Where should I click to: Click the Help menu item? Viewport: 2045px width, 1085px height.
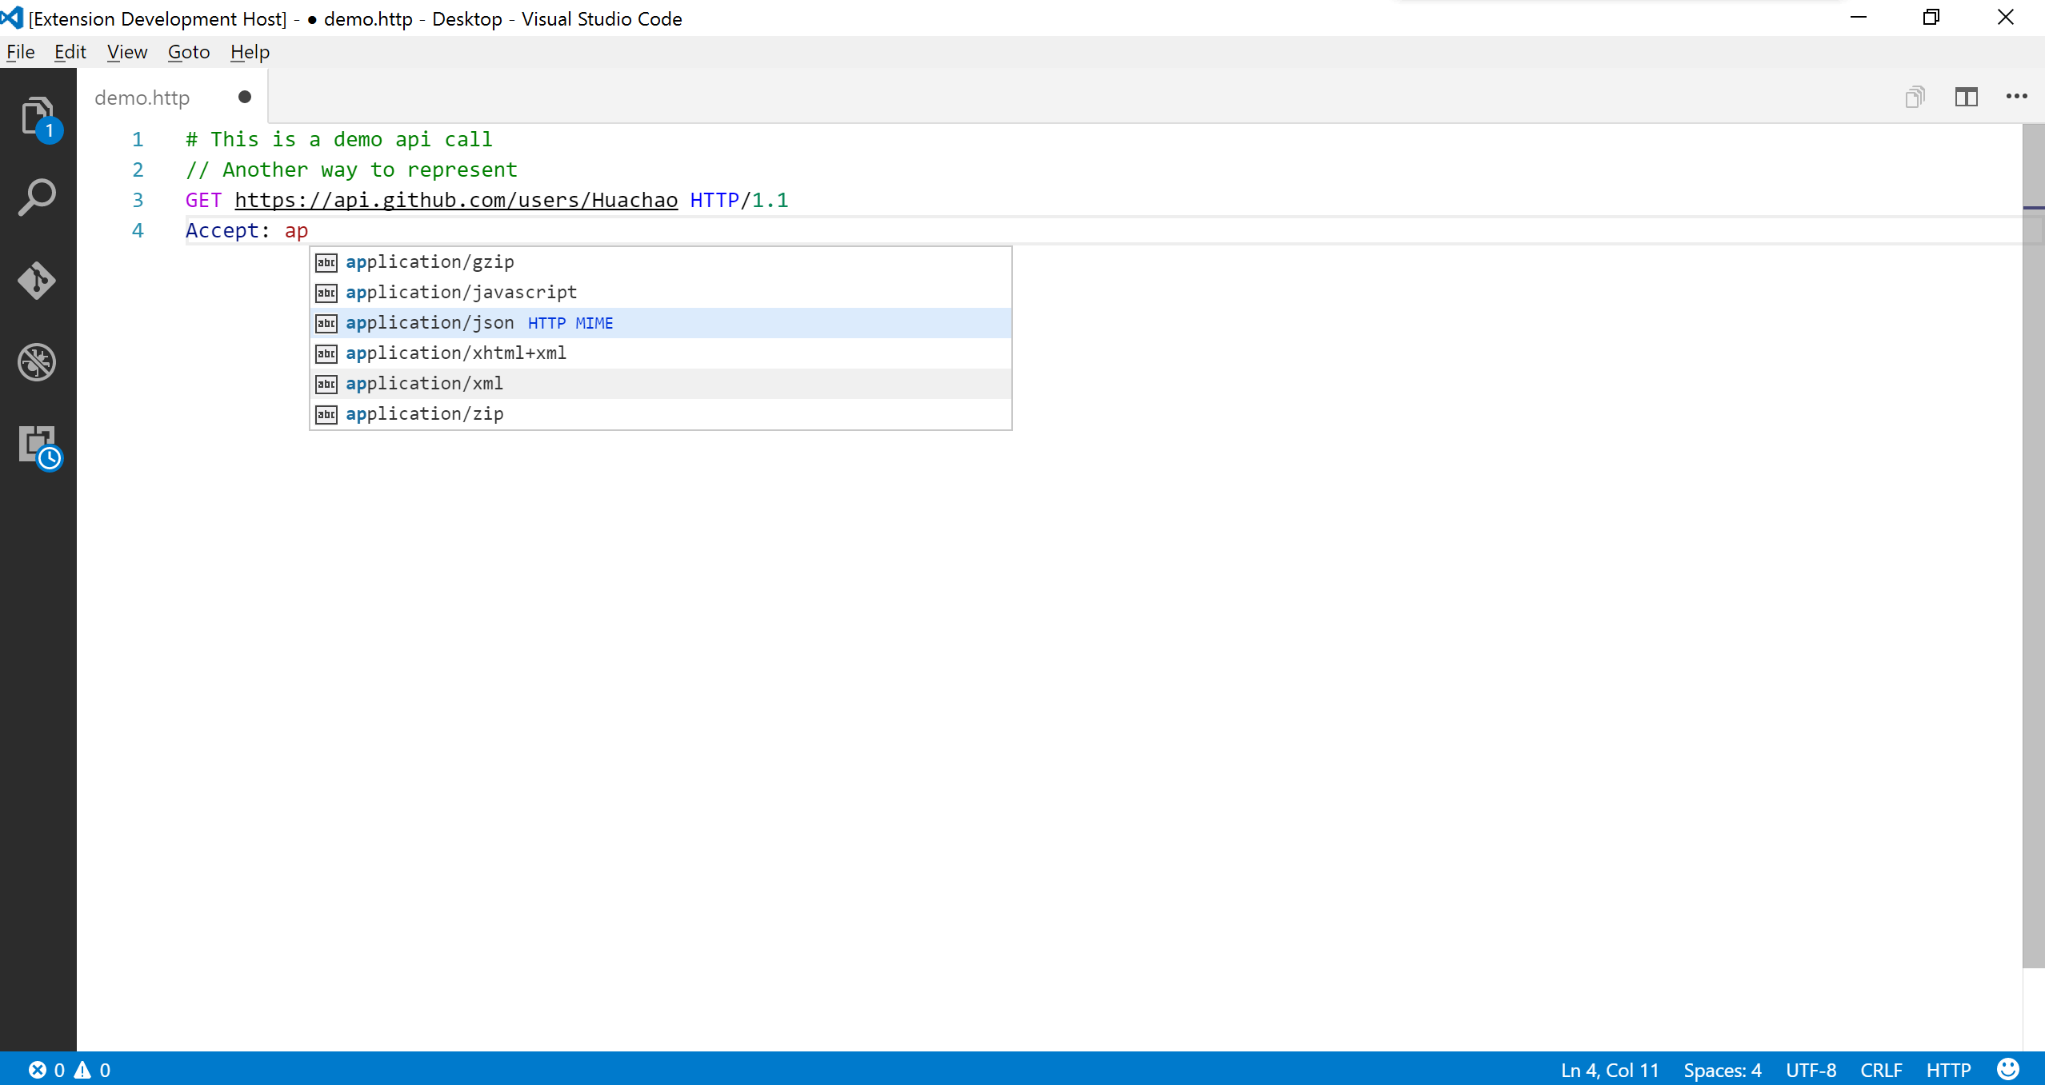(x=247, y=51)
